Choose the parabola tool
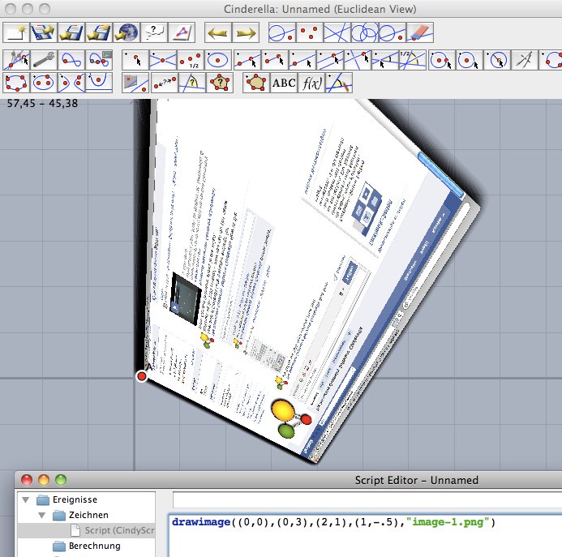Screen dimensions: 562x557 [x=99, y=83]
